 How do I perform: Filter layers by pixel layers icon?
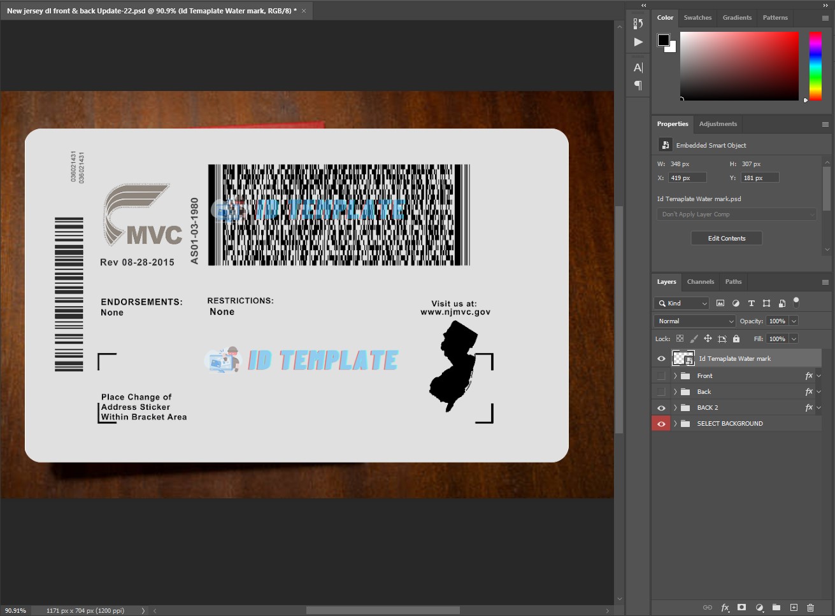coord(720,304)
